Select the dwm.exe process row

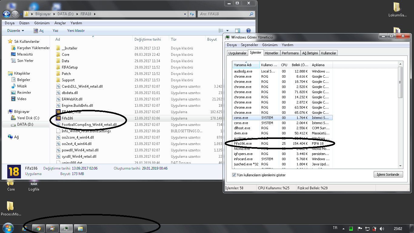click(282, 133)
